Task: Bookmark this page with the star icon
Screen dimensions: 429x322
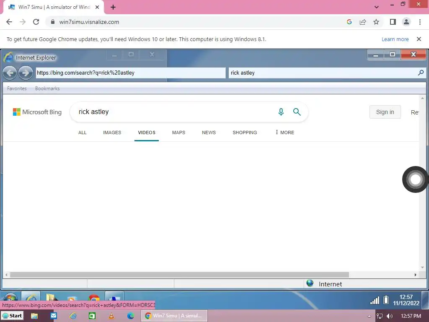Action: point(376,22)
